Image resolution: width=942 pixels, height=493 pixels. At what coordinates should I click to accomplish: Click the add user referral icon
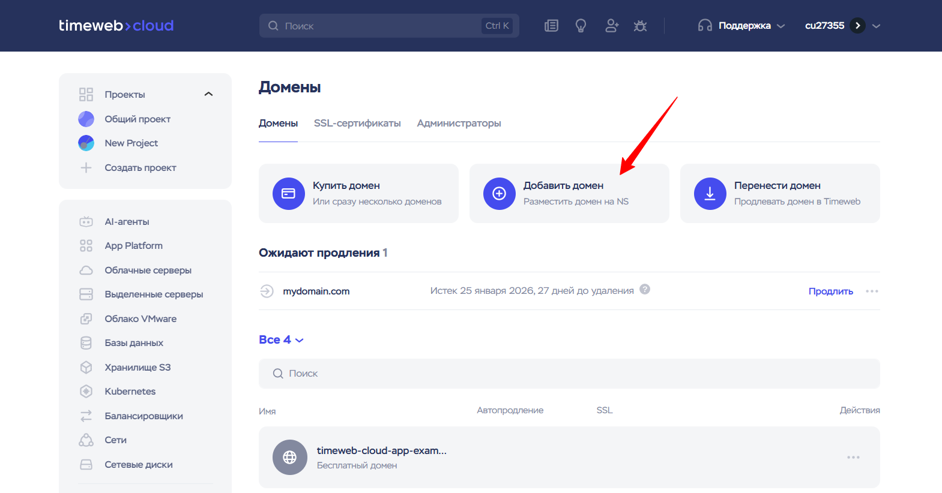pyautogui.click(x=611, y=26)
